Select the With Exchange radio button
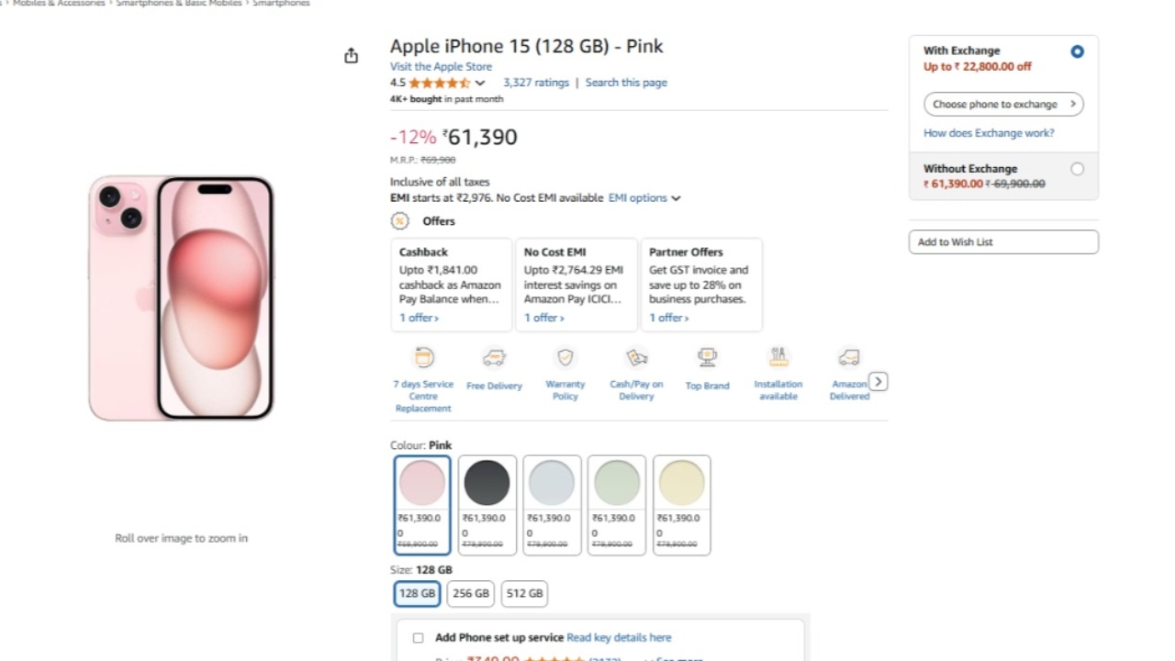This screenshot has width=1175, height=661. pyautogui.click(x=1077, y=51)
